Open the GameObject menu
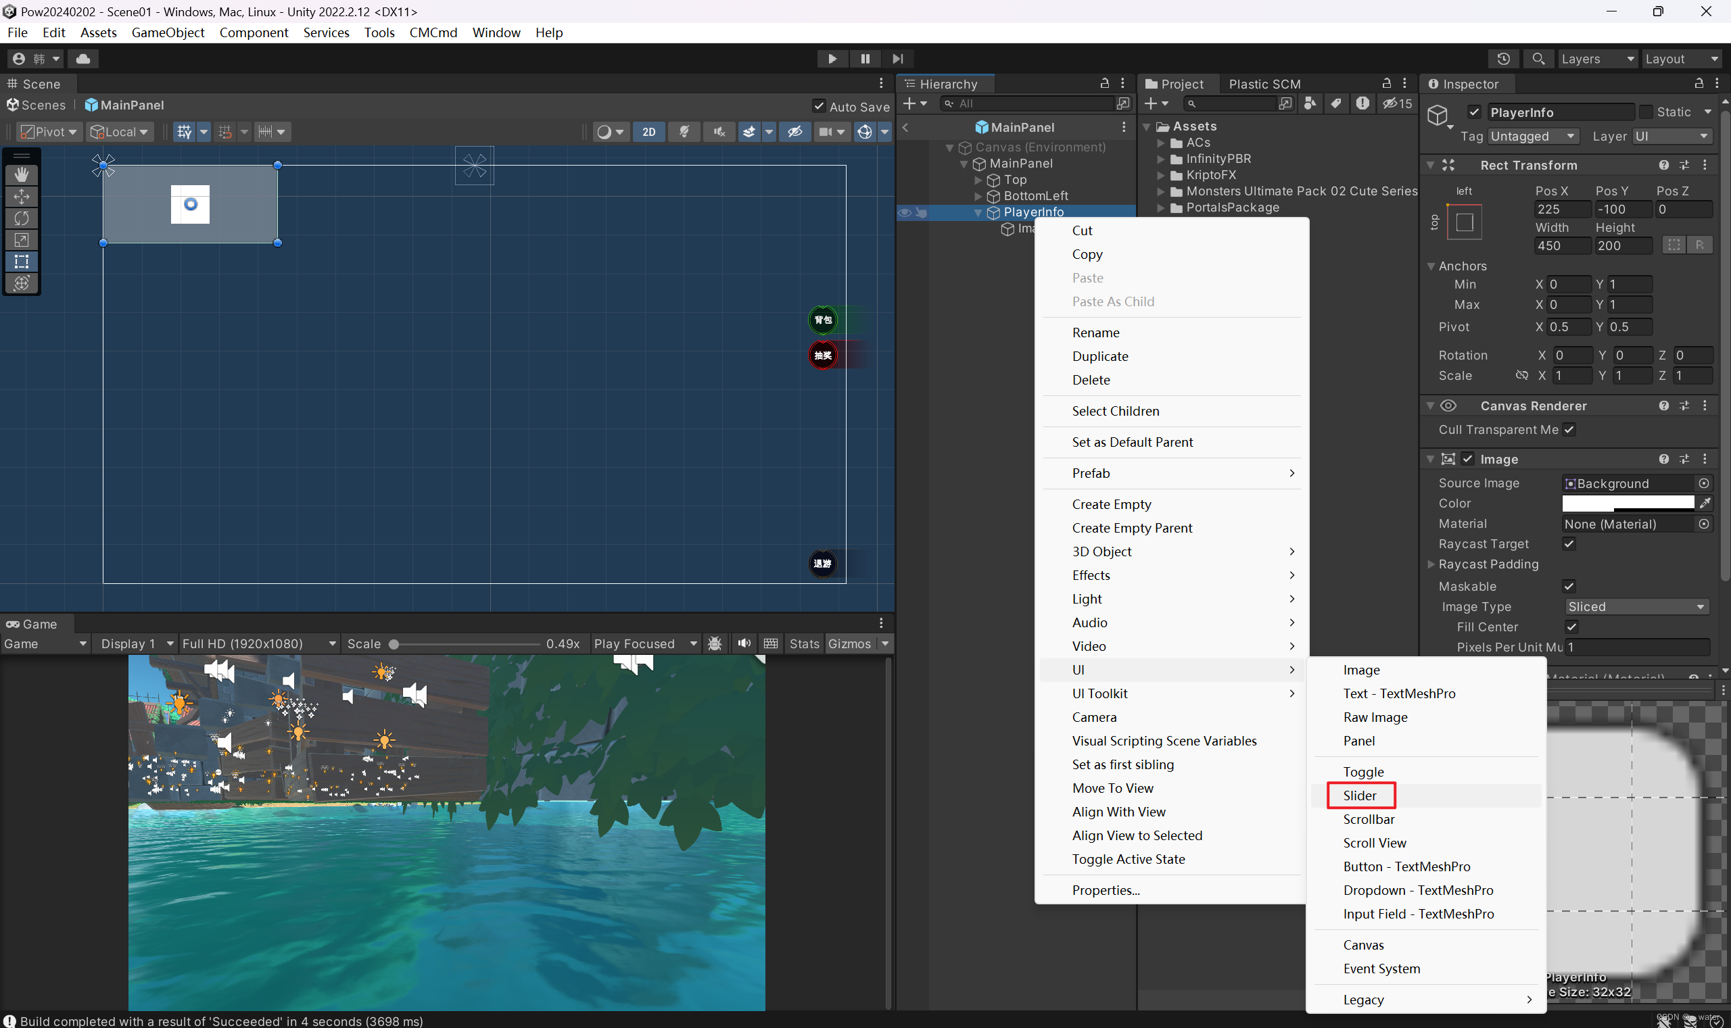The height and width of the screenshot is (1028, 1731). 168,32
